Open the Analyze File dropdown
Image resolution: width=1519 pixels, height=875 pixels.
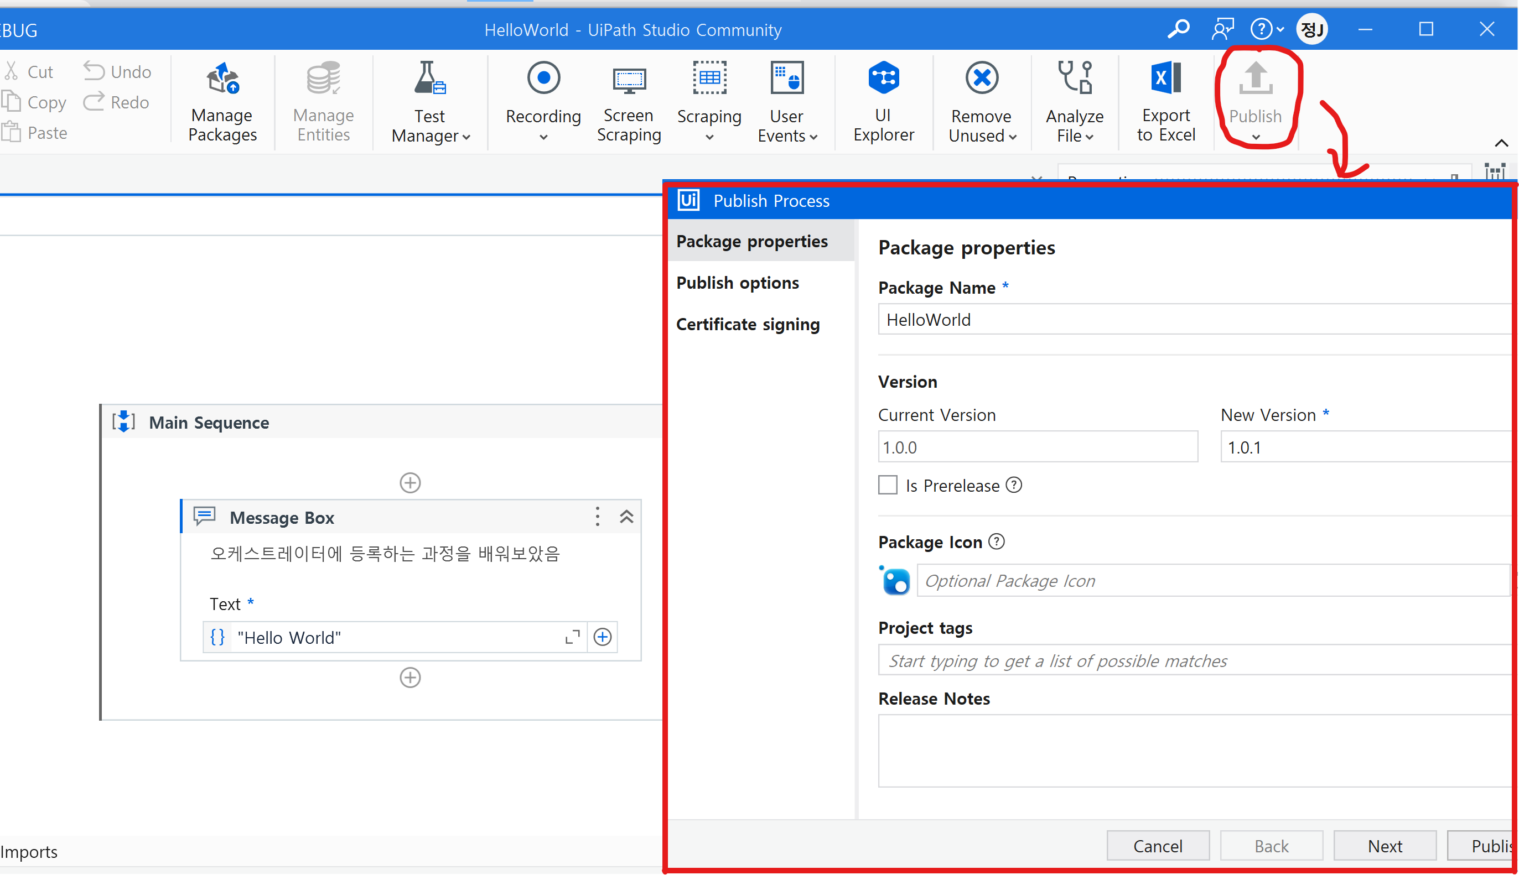click(x=1089, y=137)
